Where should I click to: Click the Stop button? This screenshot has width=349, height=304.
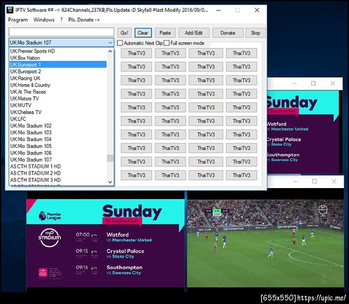255,33
